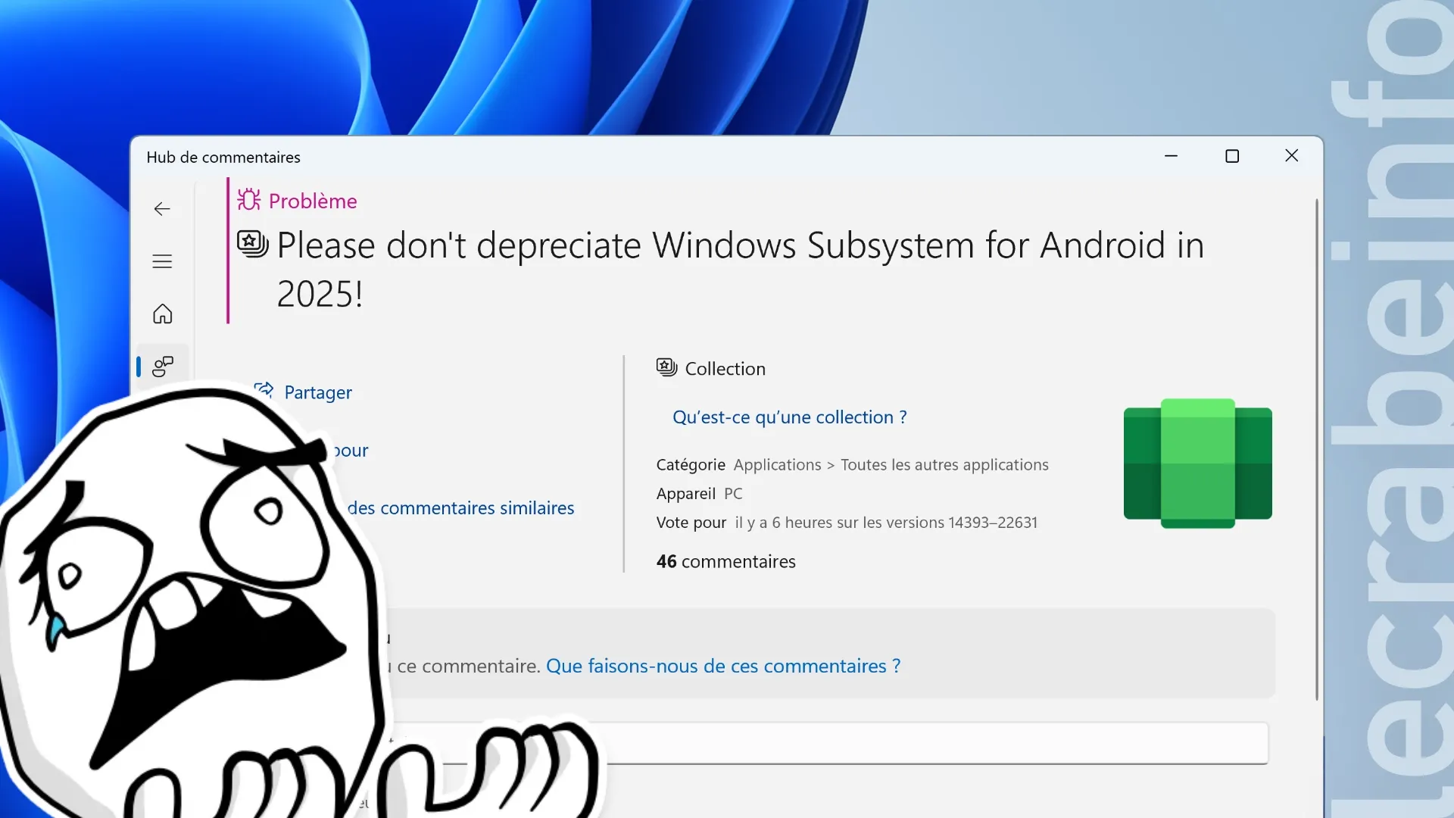Viewport: 1454px width, 818px height.
Task: Open the Home page icon
Action: (x=162, y=314)
